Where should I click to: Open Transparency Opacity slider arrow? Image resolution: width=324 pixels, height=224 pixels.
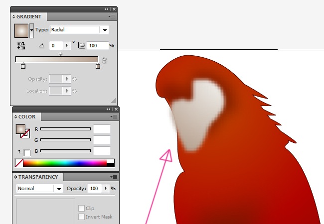(x=106, y=189)
